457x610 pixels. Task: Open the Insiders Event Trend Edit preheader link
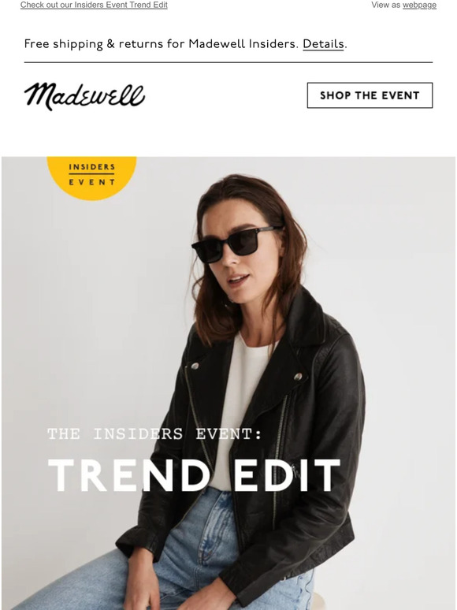pos(94,5)
